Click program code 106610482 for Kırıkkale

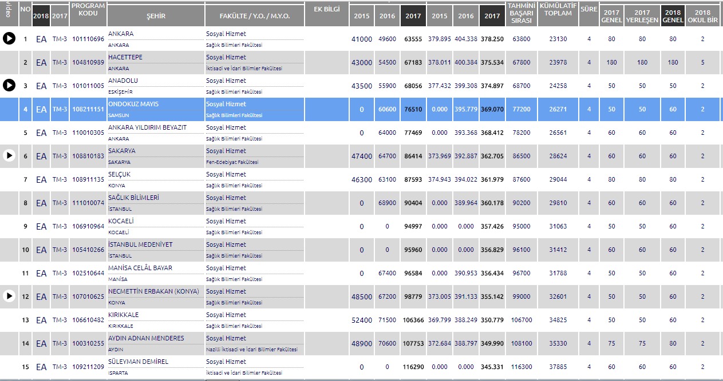[88, 320]
